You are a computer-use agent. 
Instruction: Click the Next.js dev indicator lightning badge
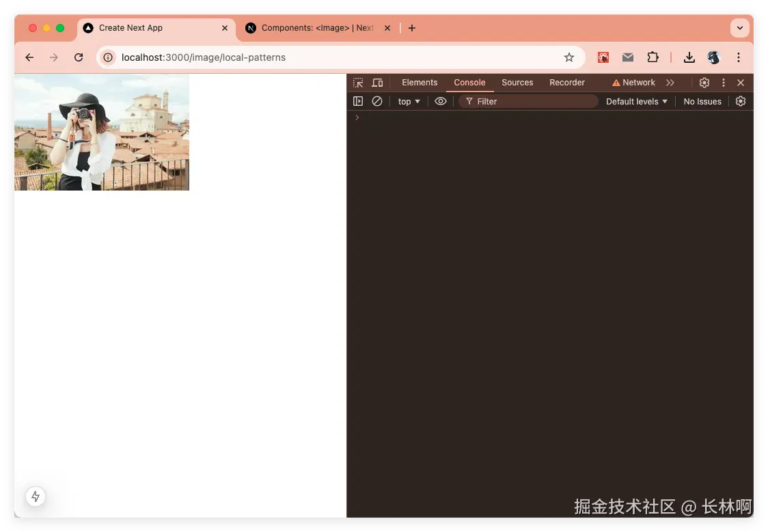pos(36,496)
